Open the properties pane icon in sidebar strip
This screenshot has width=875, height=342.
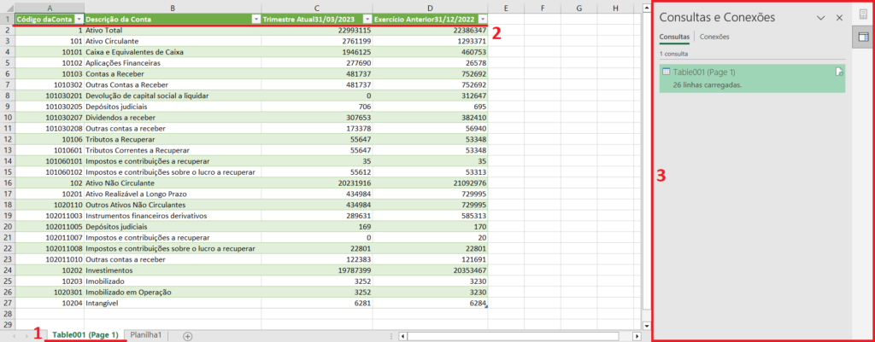point(863,14)
